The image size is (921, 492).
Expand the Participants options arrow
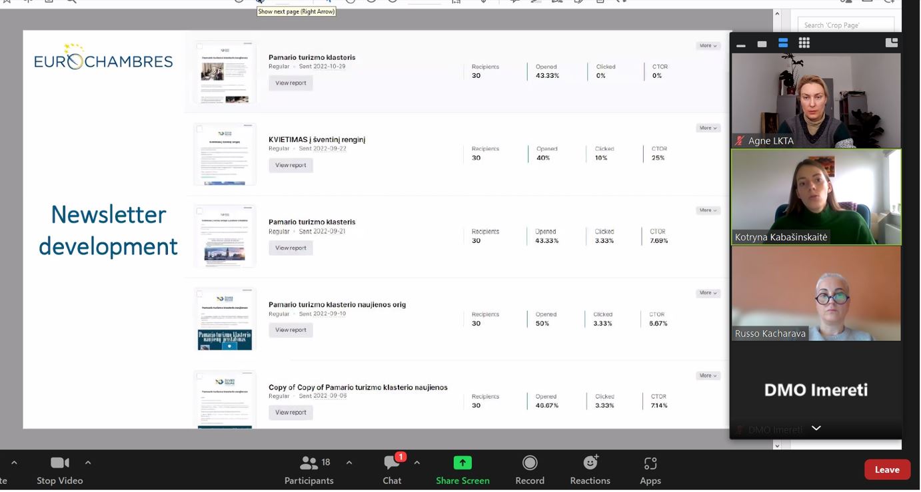point(349,462)
